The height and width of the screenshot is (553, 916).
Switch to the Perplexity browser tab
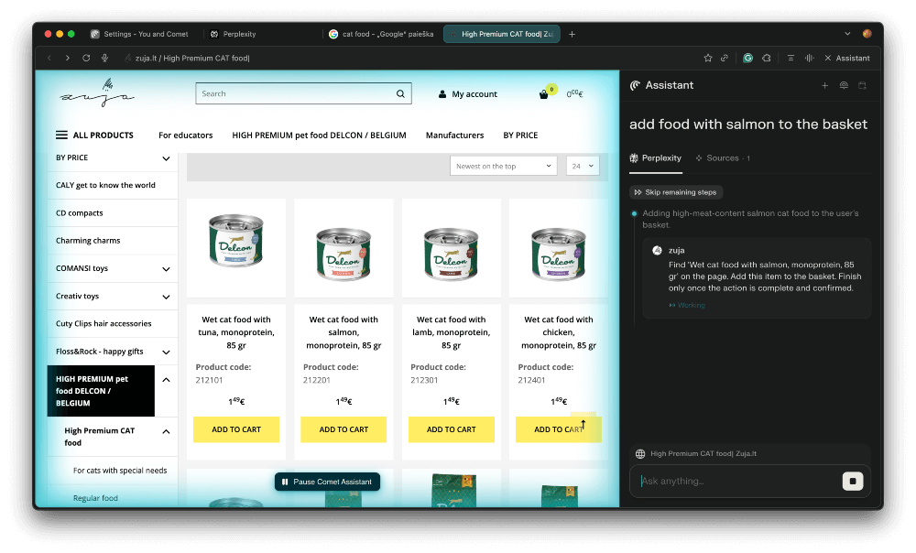pos(233,34)
